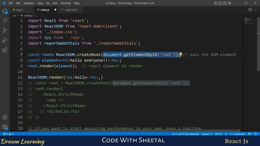
Task: Open the Go menu
Action: 48,3
